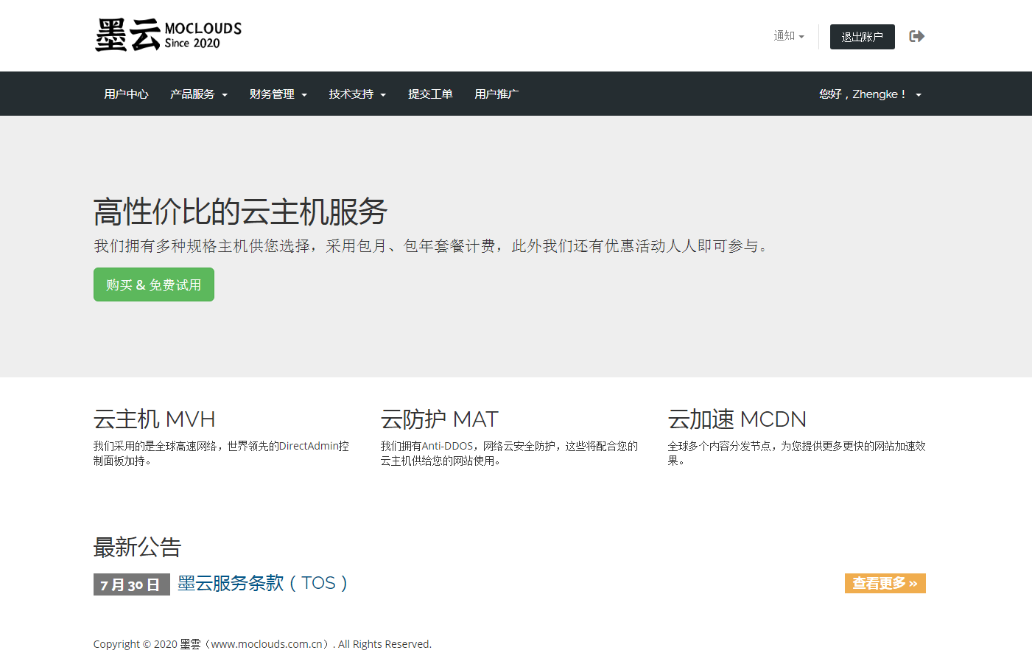
Task: Open 用户中心 in navigation bar
Action: (x=126, y=94)
